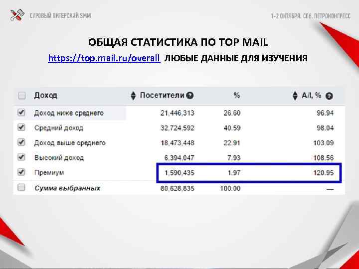This screenshot has width=359, height=269.
Task: Select the Премиум row label
Action: pos(49,172)
